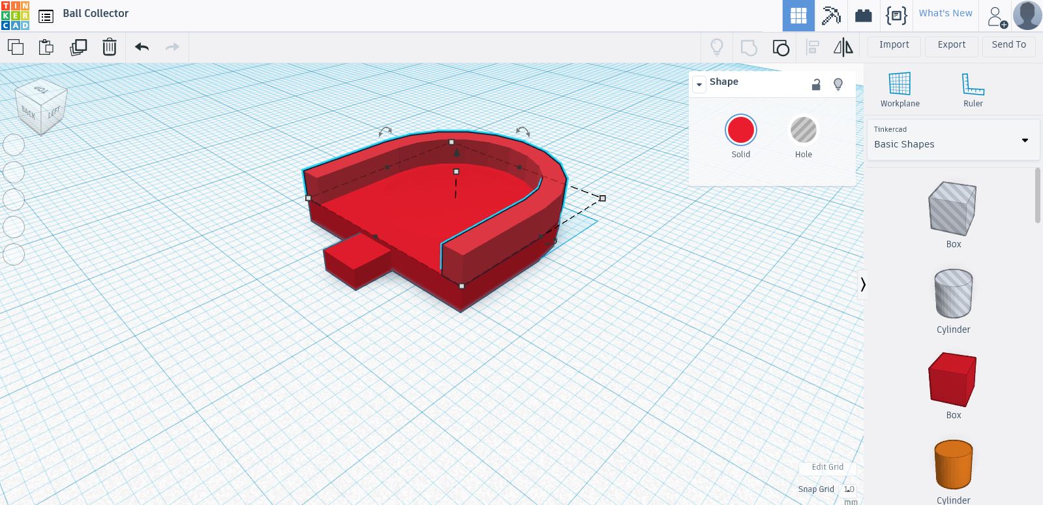Select the Ruler tool

pyautogui.click(x=973, y=89)
